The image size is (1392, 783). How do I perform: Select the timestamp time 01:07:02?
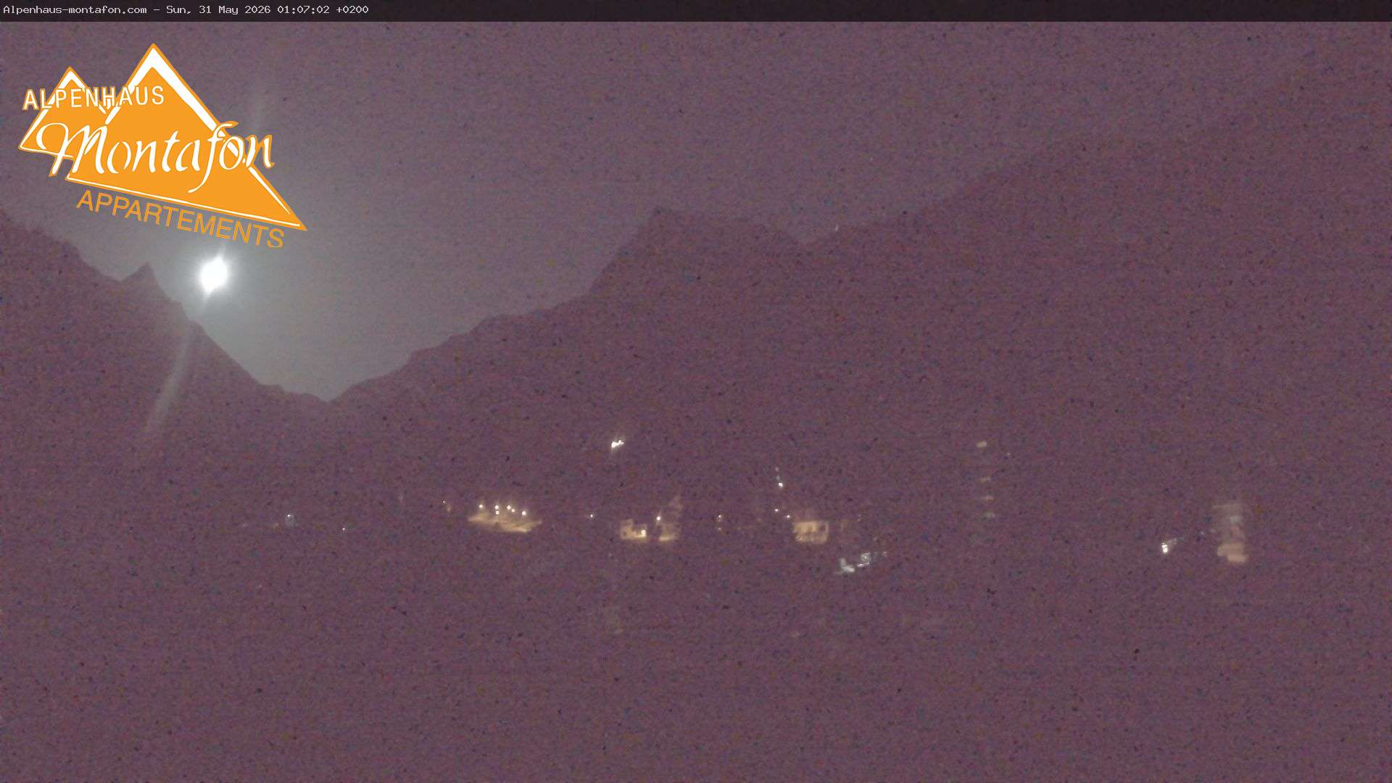[x=303, y=9]
